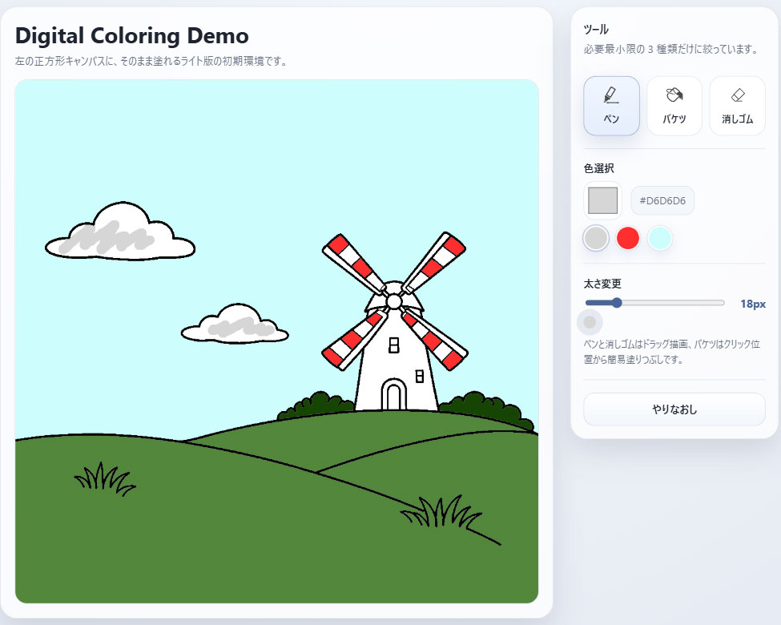
Task: Choose the gray color swatch
Action: (x=596, y=238)
